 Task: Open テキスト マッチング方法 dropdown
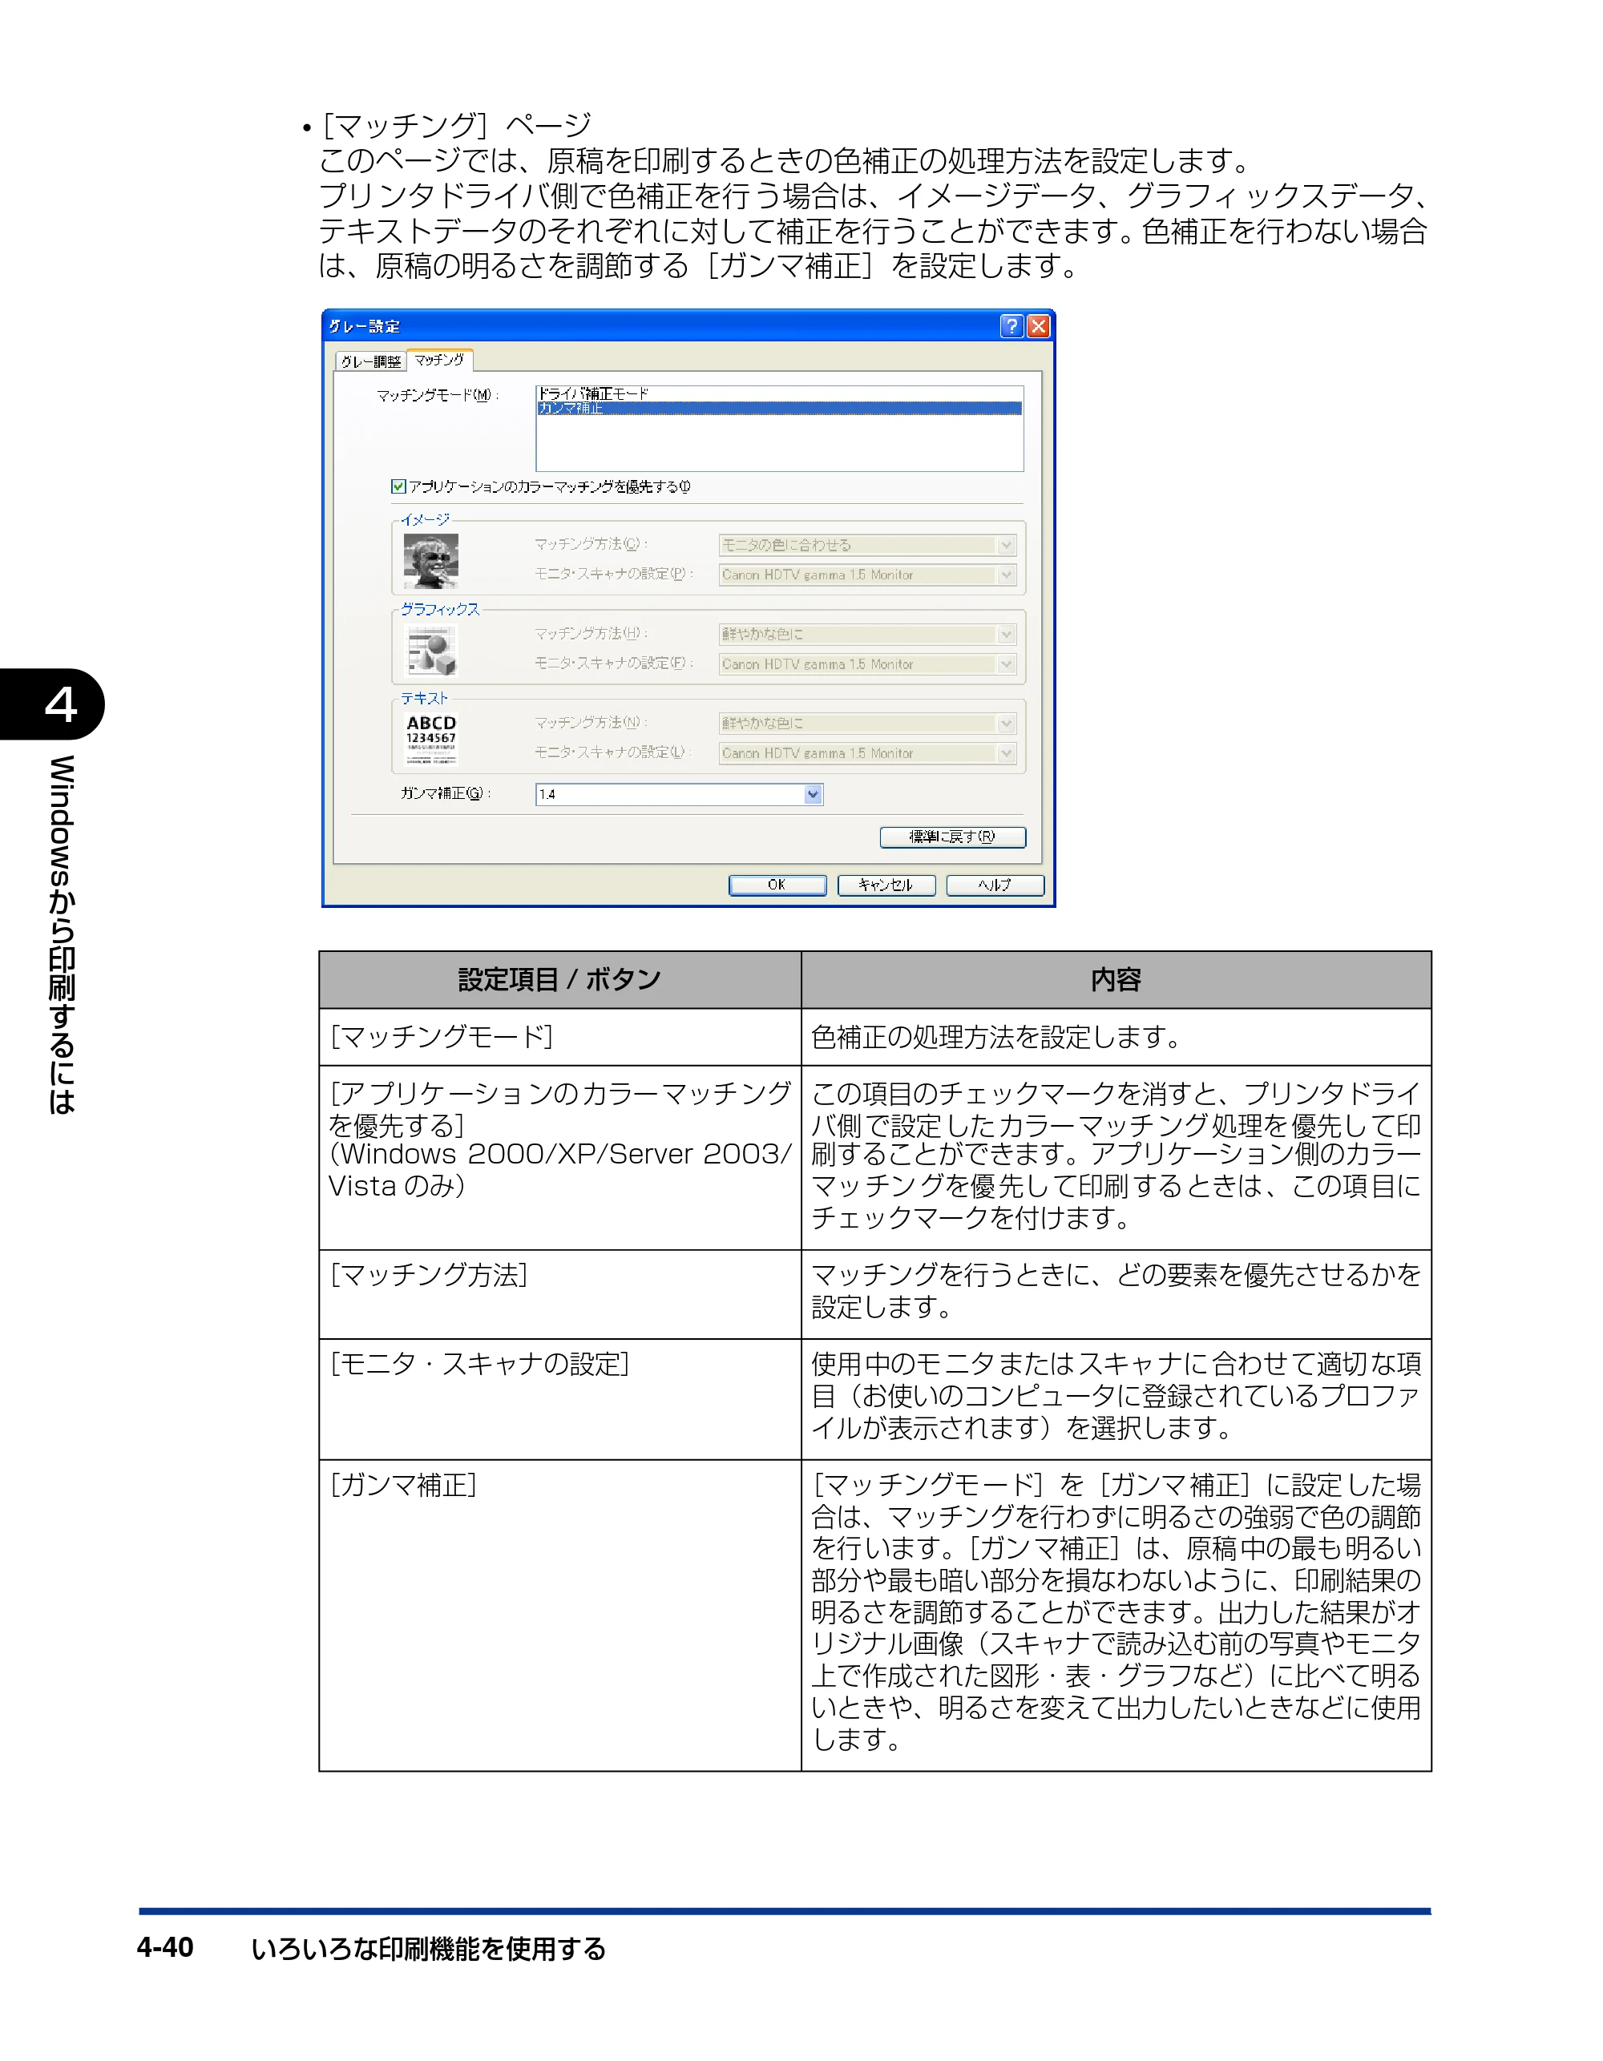click(x=866, y=724)
